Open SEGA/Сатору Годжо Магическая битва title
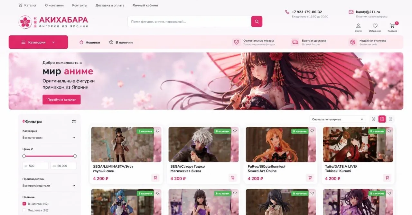 coord(188,169)
